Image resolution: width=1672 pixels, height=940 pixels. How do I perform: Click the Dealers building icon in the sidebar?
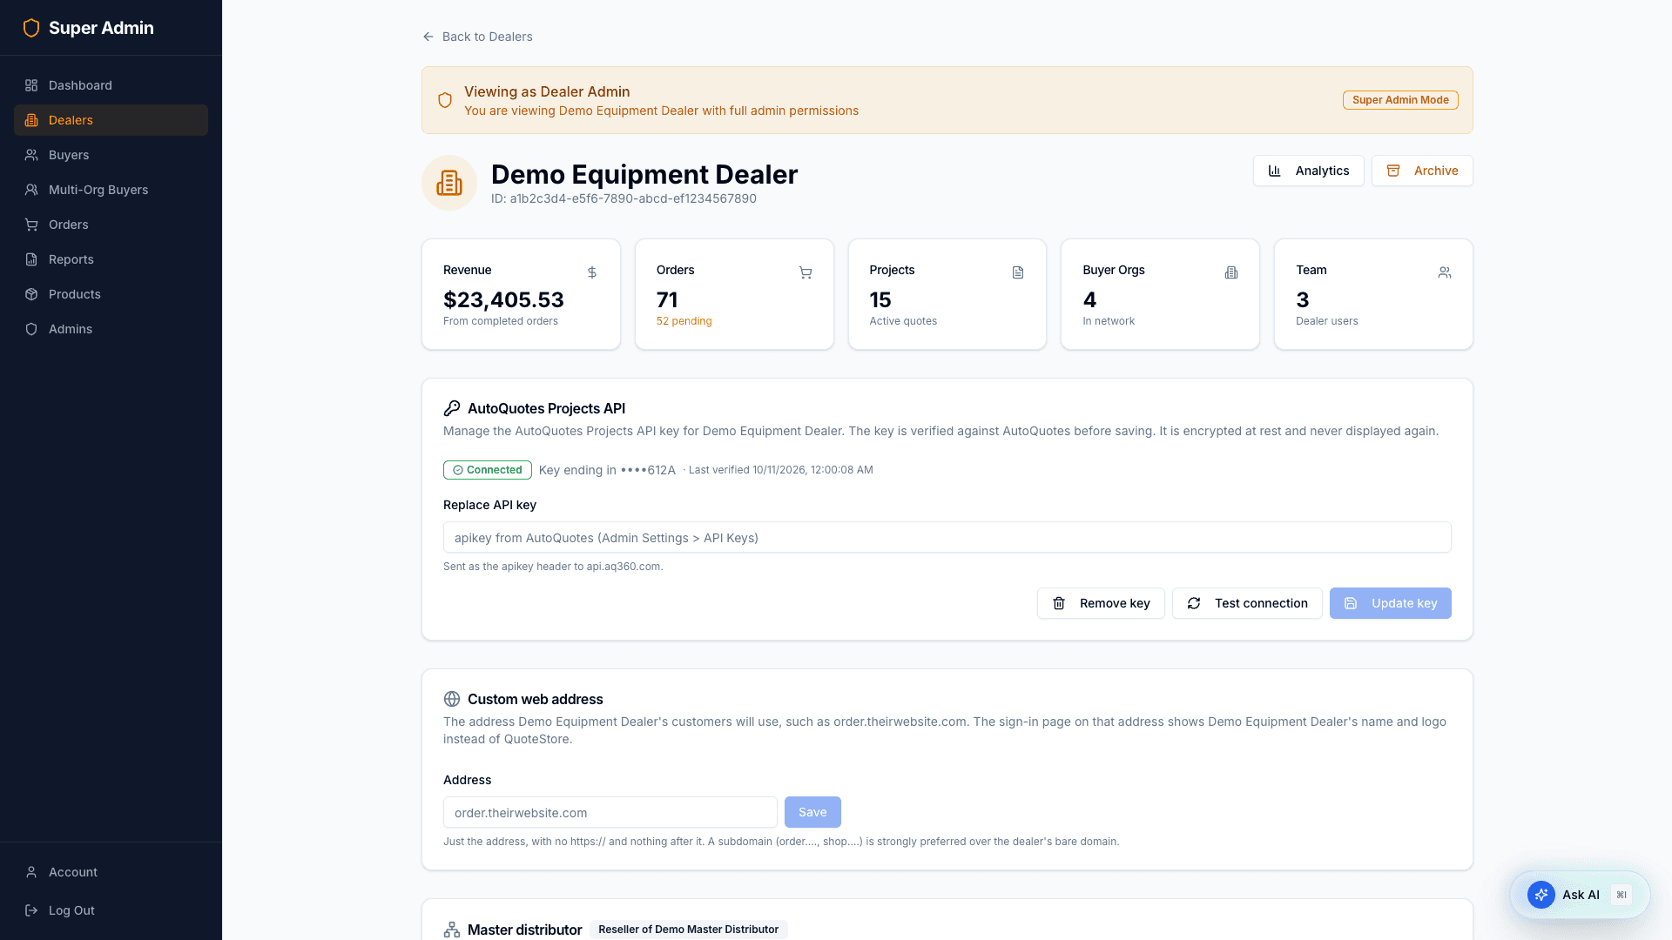click(x=31, y=120)
